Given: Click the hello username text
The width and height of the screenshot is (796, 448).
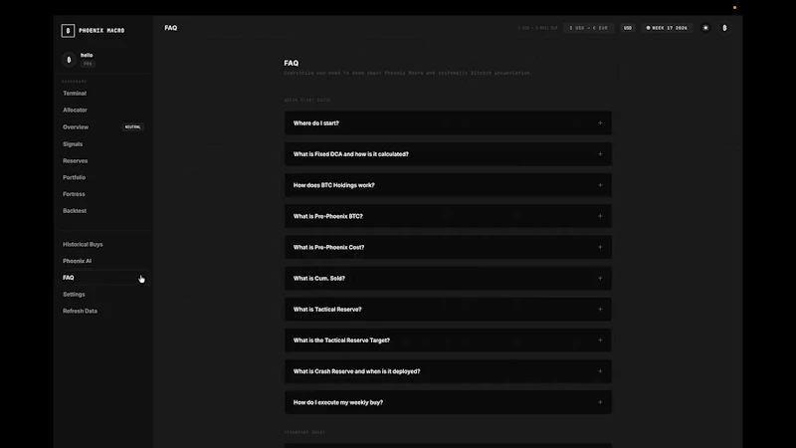Looking at the screenshot, I should coord(87,55).
